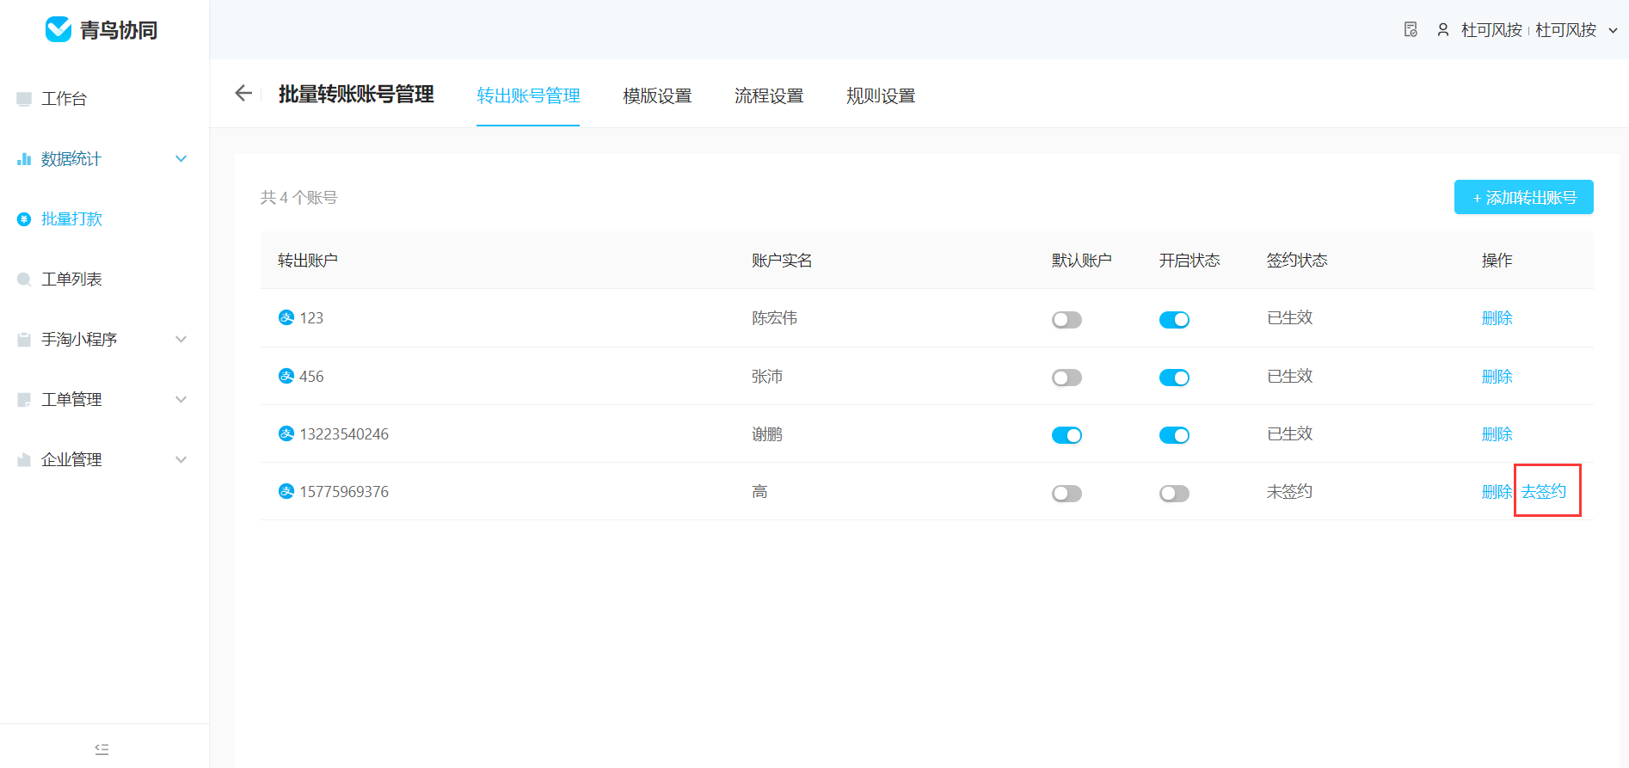Click the user profile icon
Screen dimensions: 1629x768
coord(1443,30)
